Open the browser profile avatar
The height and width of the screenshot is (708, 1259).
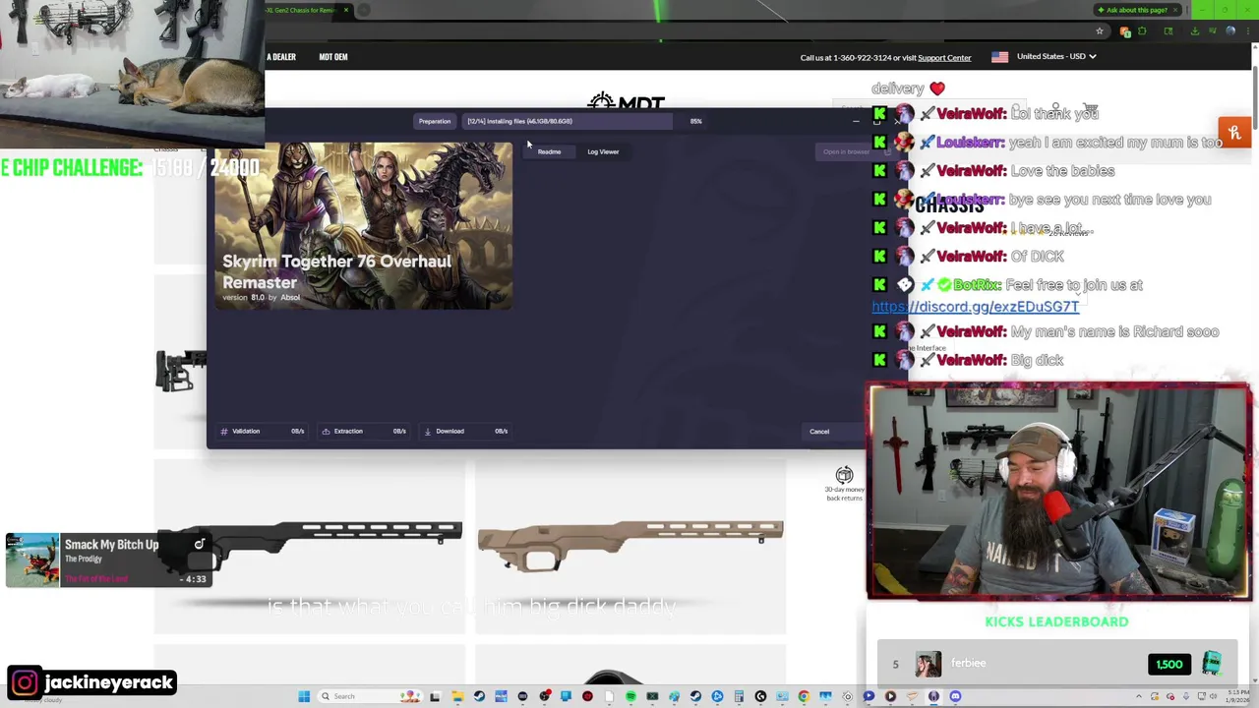(1230, 30)
